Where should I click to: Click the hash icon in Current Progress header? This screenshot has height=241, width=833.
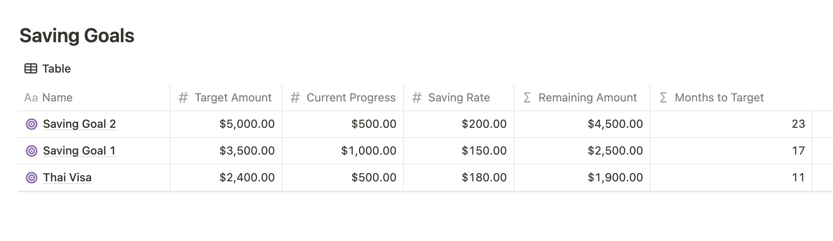tap(295, 98)
